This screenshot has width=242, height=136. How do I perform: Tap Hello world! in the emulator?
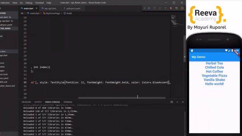214,84
